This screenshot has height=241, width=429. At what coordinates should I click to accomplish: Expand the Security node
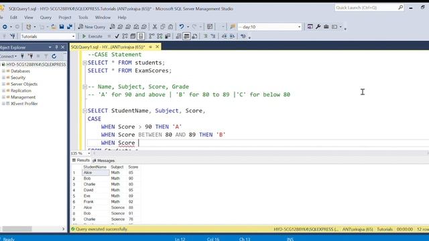point(3,78)
